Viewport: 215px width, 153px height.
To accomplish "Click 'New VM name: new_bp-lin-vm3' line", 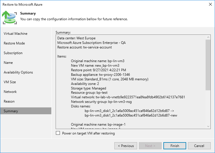I will point(95,66).
